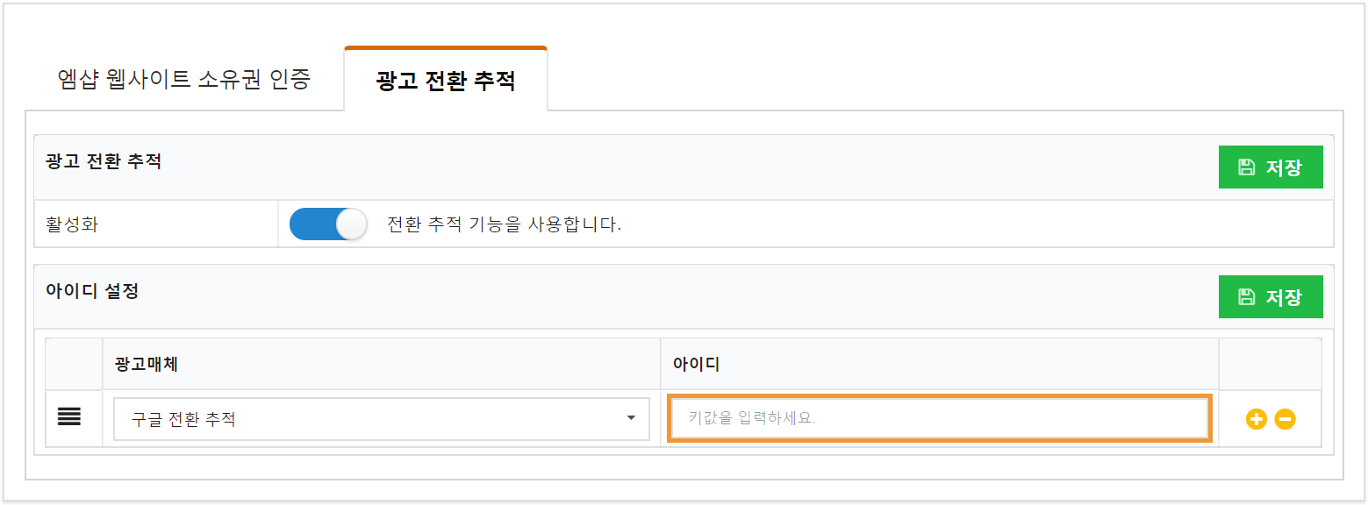Click the row reorder handle icon
The height and width of the screenshot is (505, 1368).
[x=69, y=417]
